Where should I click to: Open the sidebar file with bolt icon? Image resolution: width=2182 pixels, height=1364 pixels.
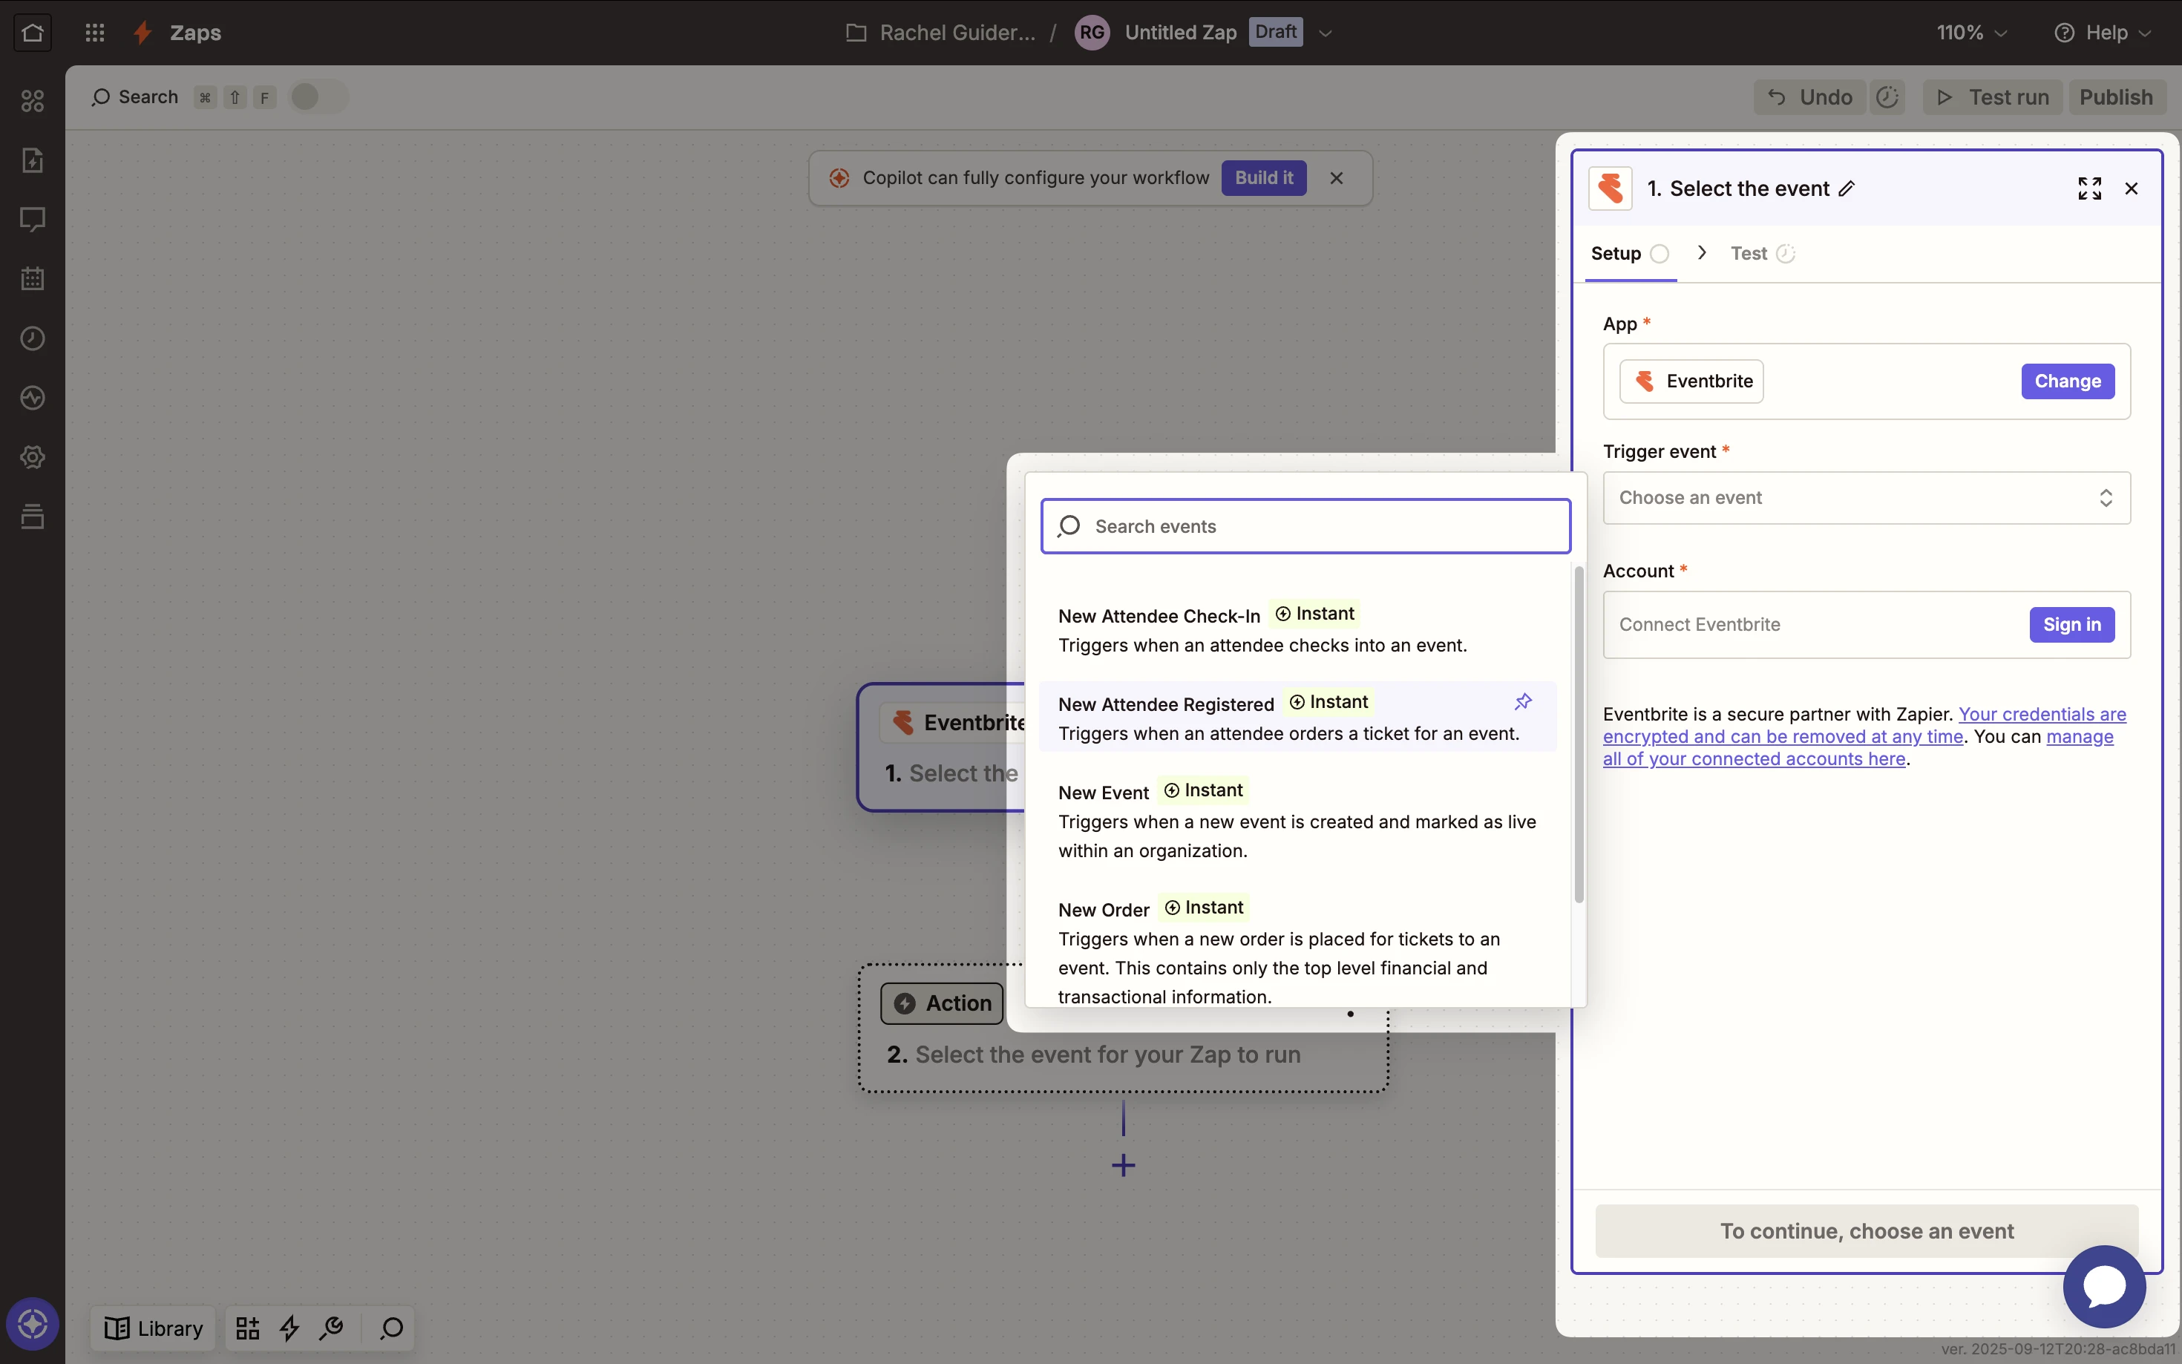pyautogui.click(x=33, y=160)
